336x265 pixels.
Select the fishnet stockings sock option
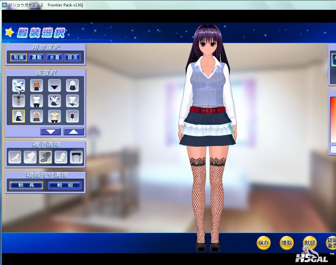46,157
